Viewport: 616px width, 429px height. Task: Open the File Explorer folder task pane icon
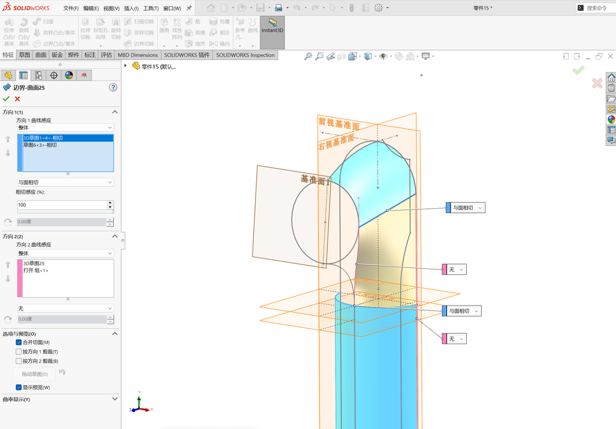tap(611, 99)
